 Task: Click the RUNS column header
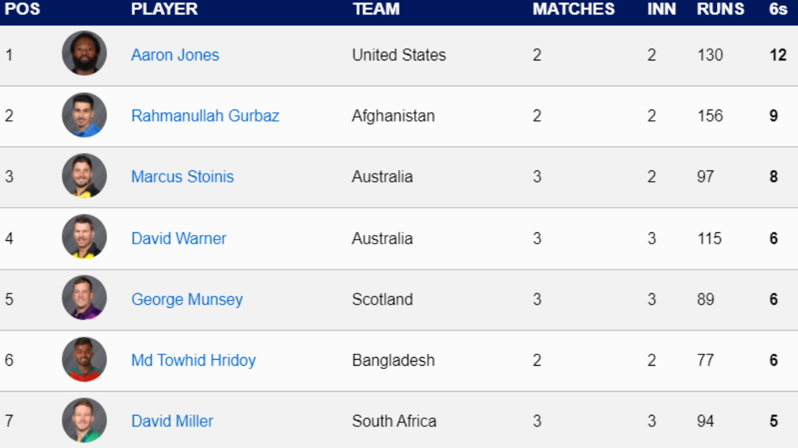(x=720, y=9)
